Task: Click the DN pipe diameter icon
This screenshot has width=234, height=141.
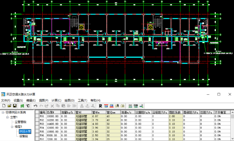Action: pyautogui.click(x=136, y=106)
